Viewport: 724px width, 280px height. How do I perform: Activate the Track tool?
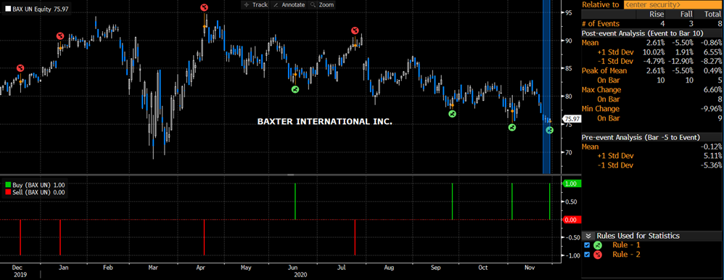click(x=255, y=4)
